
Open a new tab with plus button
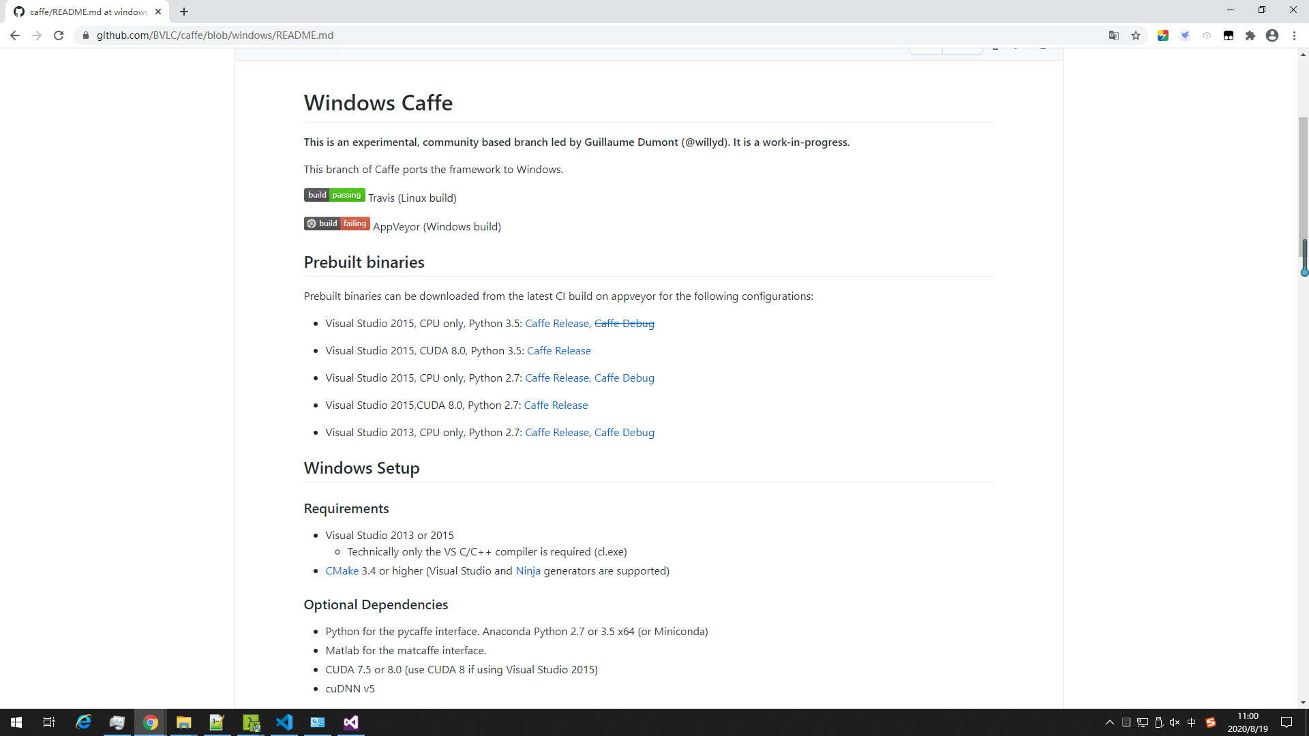click(x=184, y=12)
